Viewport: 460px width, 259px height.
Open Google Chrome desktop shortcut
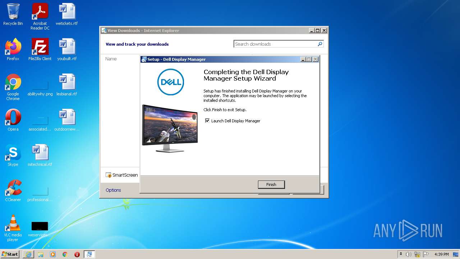point(13,87)
